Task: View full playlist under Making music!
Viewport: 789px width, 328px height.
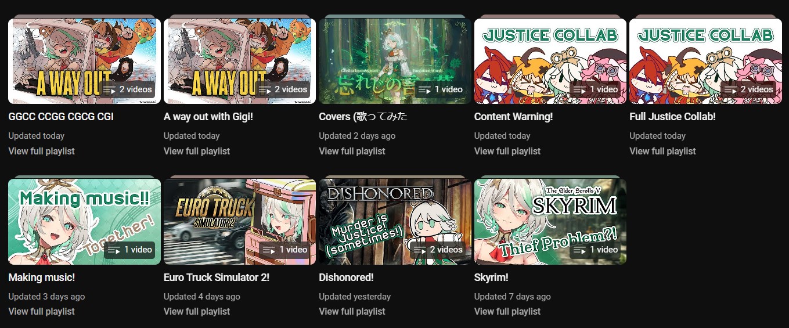Action: tap(41, 311)
